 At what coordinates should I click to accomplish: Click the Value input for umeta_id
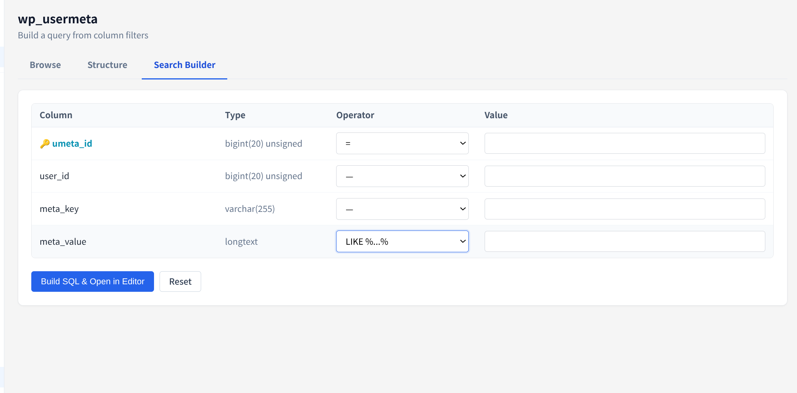pyautogui.click(x=624, y=143)
